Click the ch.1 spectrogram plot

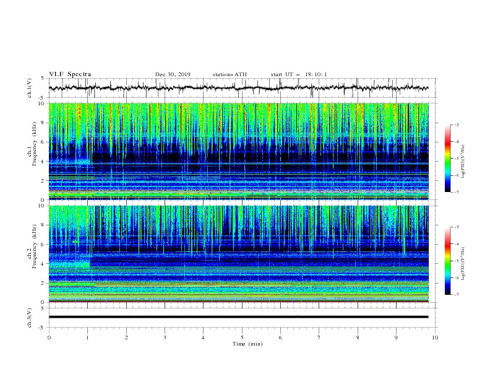tap(238, 151)
